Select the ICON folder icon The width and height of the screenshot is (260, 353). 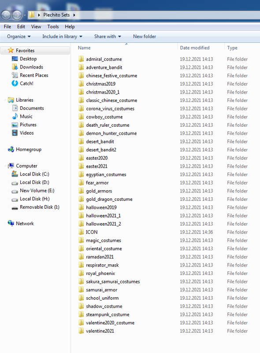pos(81,232)
